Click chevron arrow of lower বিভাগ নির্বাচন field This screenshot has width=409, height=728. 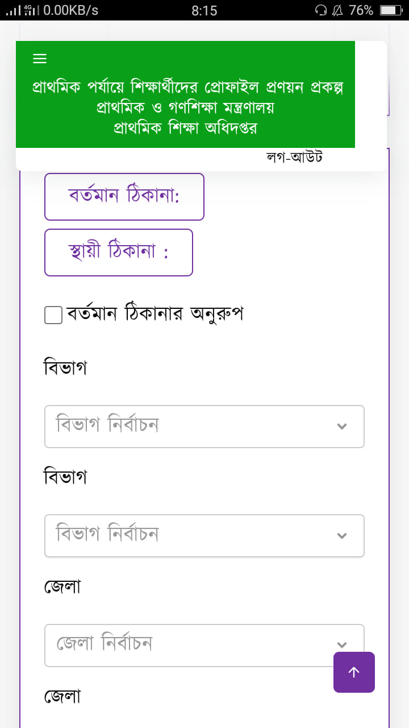coord(341,536)
